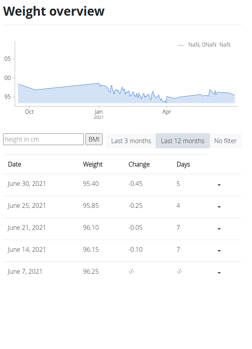Viewport: 252px width, 349px height.
Task: Click the Apr label on chart axis
Action: pos(167,112)
